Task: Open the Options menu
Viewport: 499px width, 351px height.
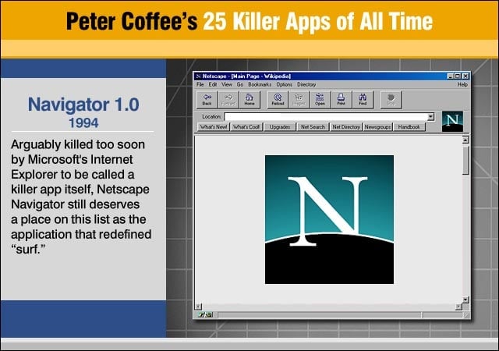Action: pyautogui.click(x=284, y=84)
